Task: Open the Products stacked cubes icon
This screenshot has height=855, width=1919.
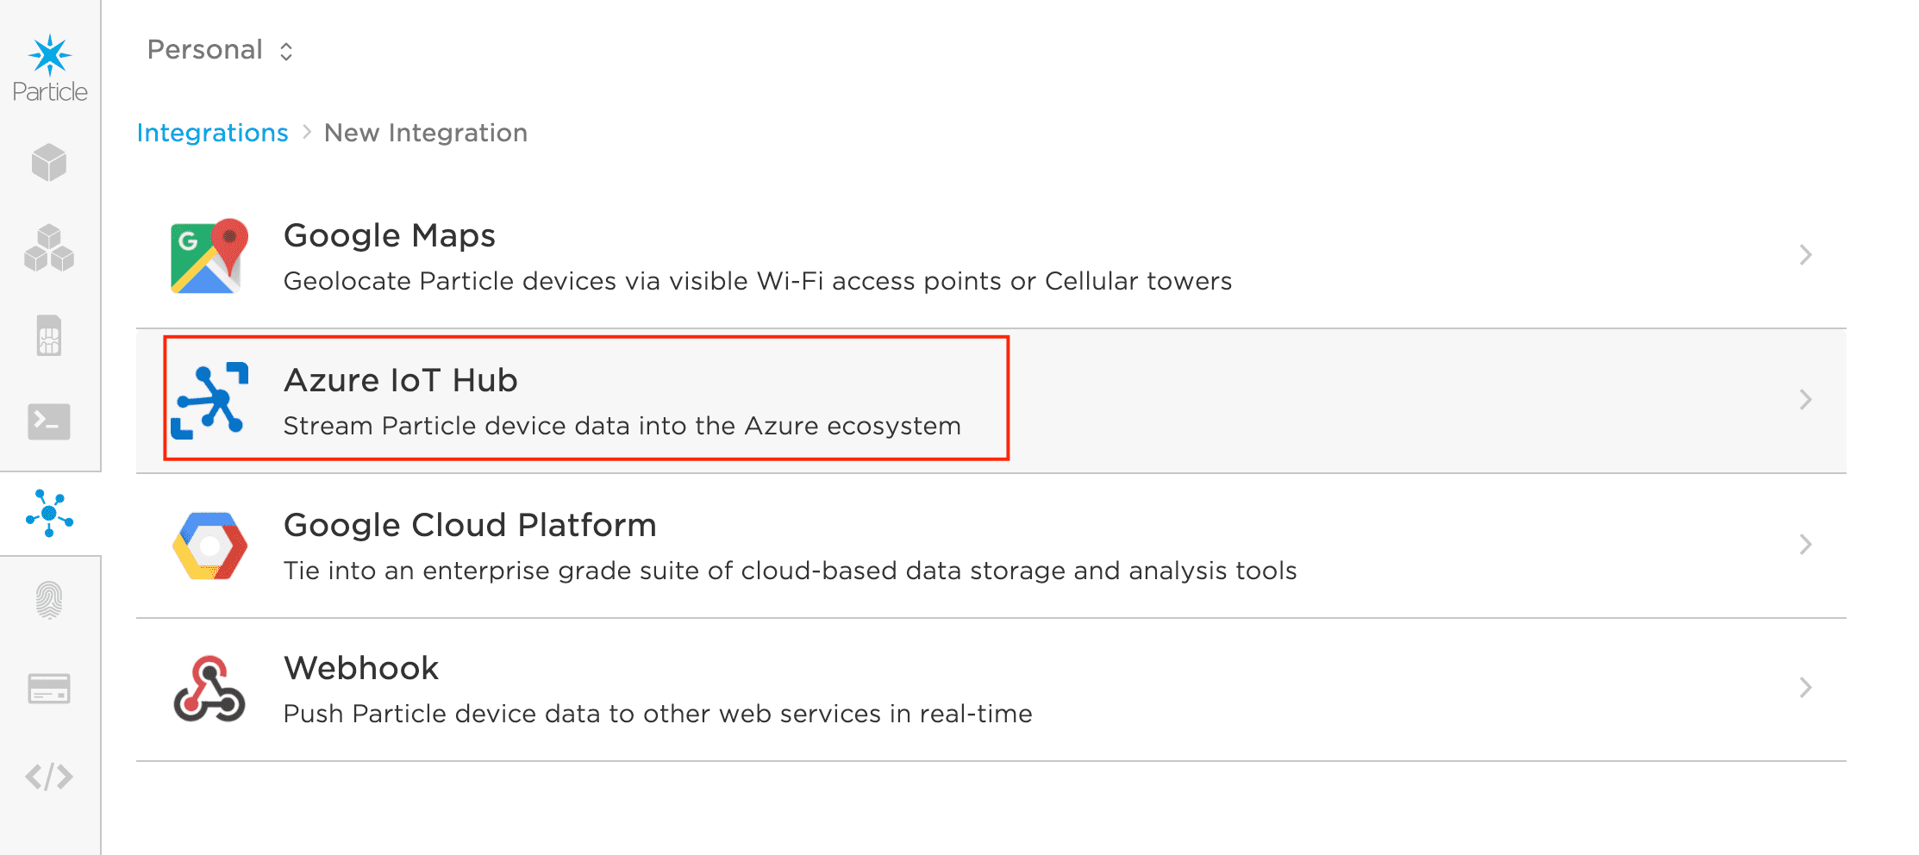Action: pyautogui.click(x=49, y=248)
